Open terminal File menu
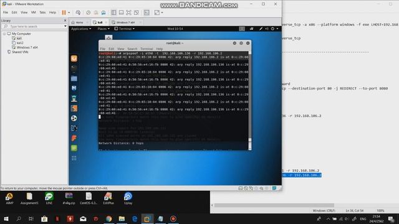The height and width of the screenshot is (224, 399). [102, 49]
